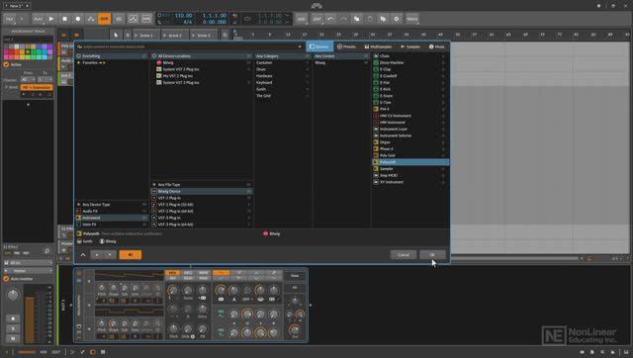Viewport: 633px width, 358px height.
Task: Filter by Bitwig Device file type
Action: [202, 191]
